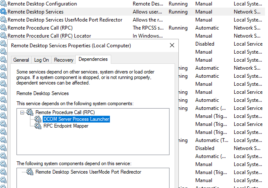The width and height of the screenshot is (268, 188).
Task: Click Manual startup type of Remote Desktop Configuration
Action: click(x=204, y=4)
